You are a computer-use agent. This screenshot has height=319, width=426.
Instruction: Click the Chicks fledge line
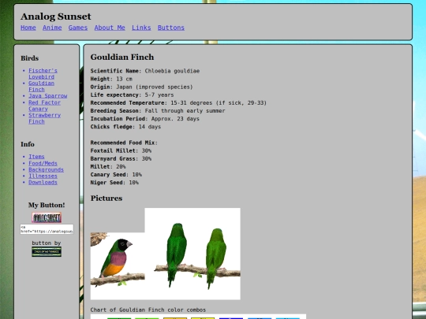point(125,127)
